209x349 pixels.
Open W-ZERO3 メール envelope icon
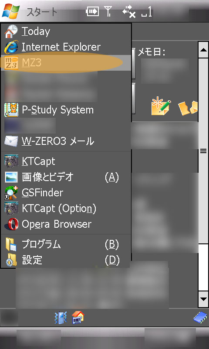(x=11, y=141)
